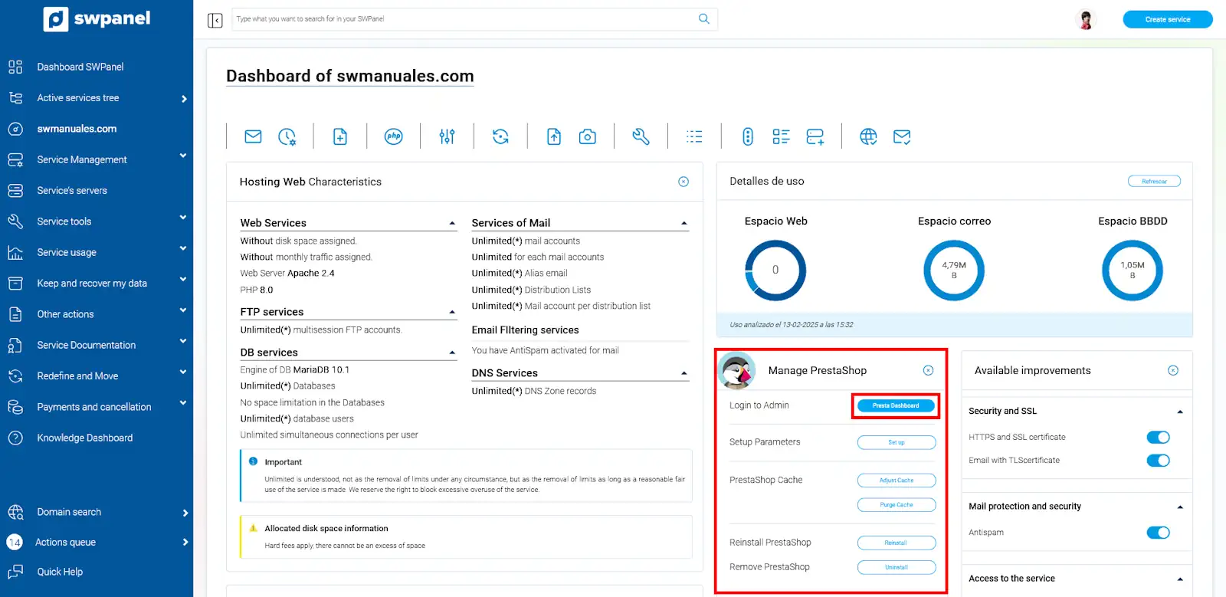Click the Adjust Cache button
Viewport: 1226px width, 597px height.
897,481
